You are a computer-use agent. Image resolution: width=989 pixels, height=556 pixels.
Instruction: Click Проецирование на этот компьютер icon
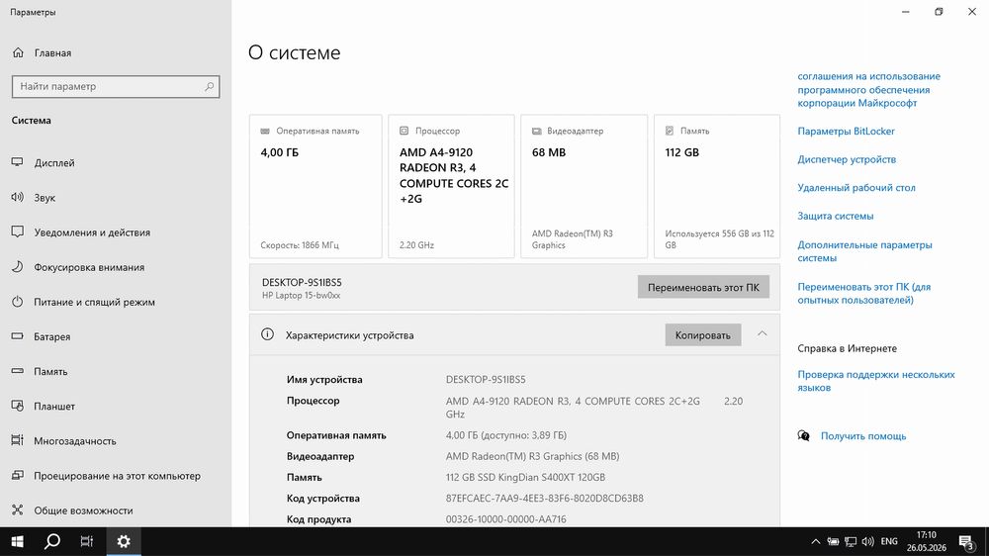[17, 475]
